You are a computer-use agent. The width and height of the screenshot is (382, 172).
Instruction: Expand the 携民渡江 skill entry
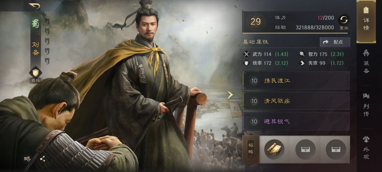(296, 81)
